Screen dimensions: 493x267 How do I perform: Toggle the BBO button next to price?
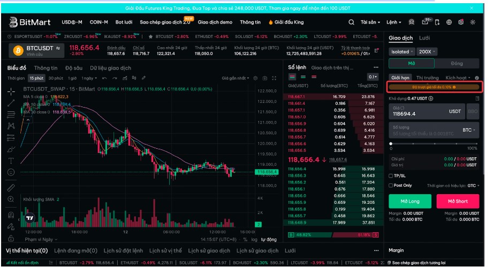point(473,111)
